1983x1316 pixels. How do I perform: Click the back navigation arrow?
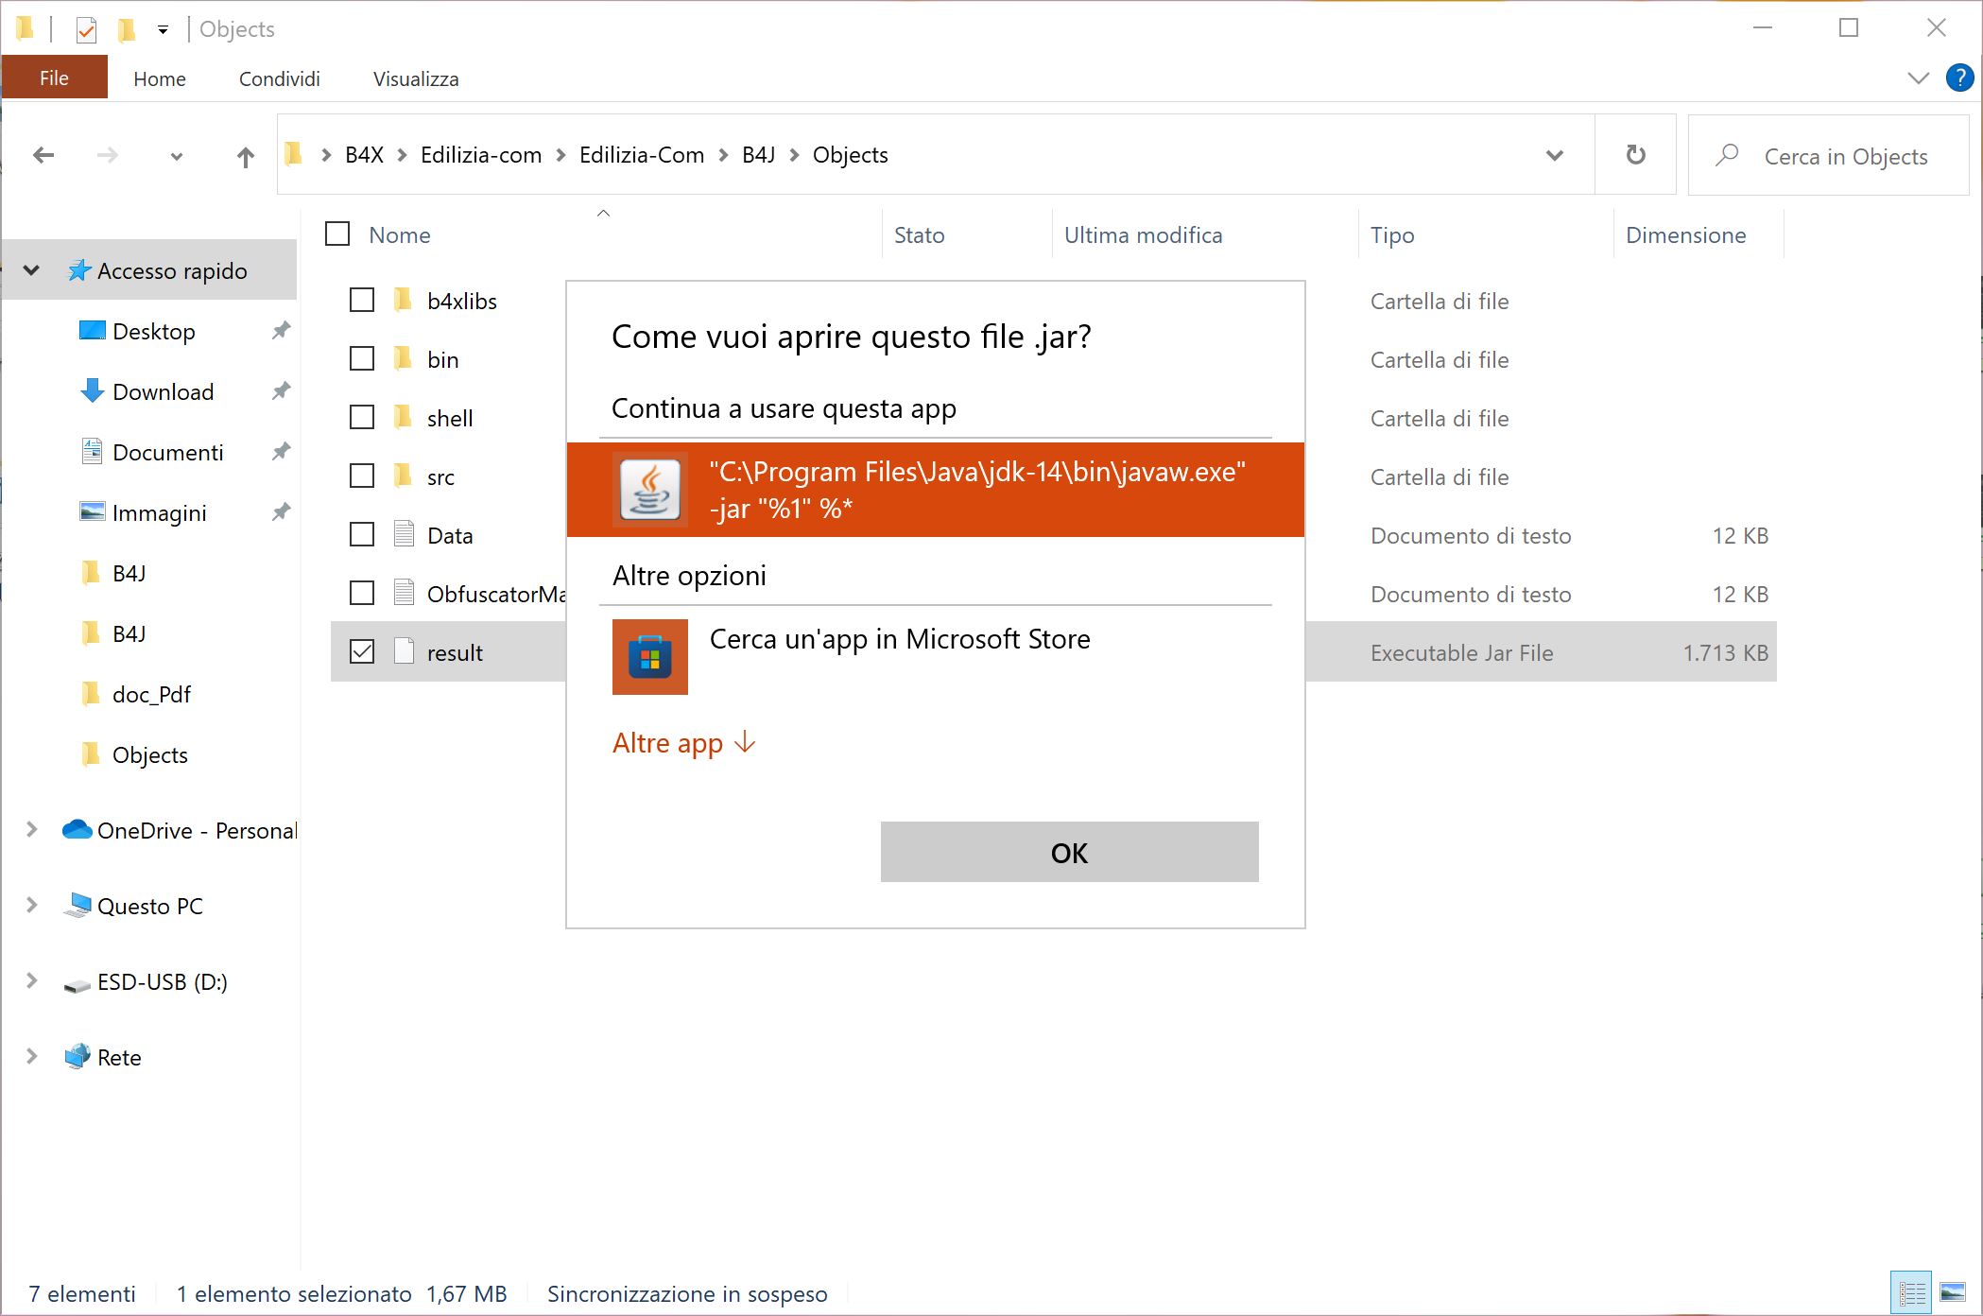click(x=43, y=156)
